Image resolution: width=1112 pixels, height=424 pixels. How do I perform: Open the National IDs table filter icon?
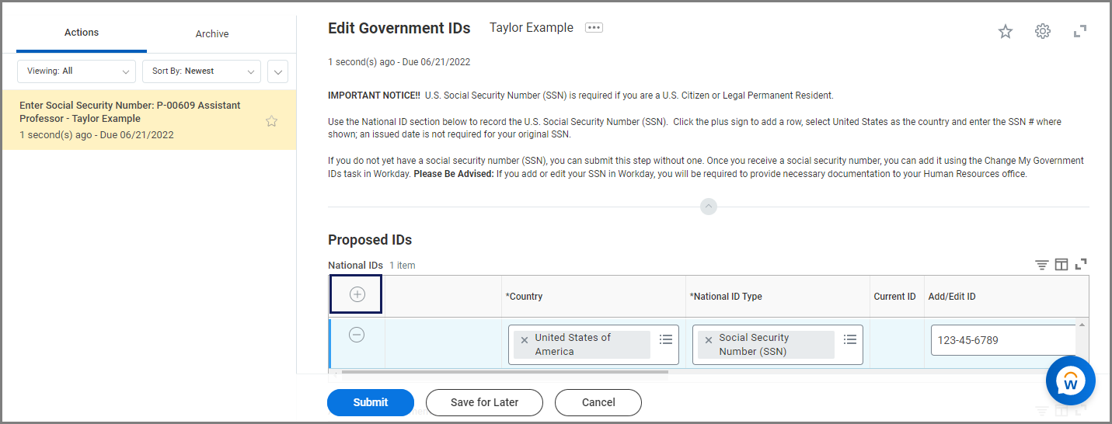pos(1042,265)
